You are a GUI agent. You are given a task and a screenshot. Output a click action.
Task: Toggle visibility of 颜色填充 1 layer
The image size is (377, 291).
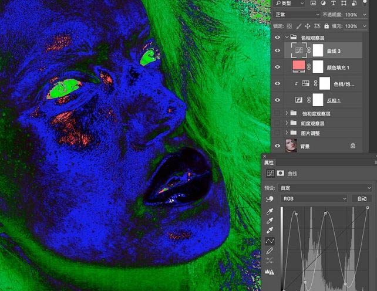point(278,68)
